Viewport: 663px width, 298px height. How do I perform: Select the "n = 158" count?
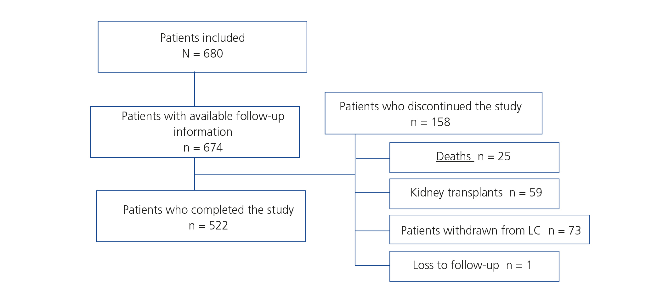pos(430,122)
